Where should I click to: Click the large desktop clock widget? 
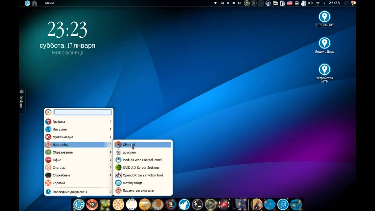[x=67, y=29]
